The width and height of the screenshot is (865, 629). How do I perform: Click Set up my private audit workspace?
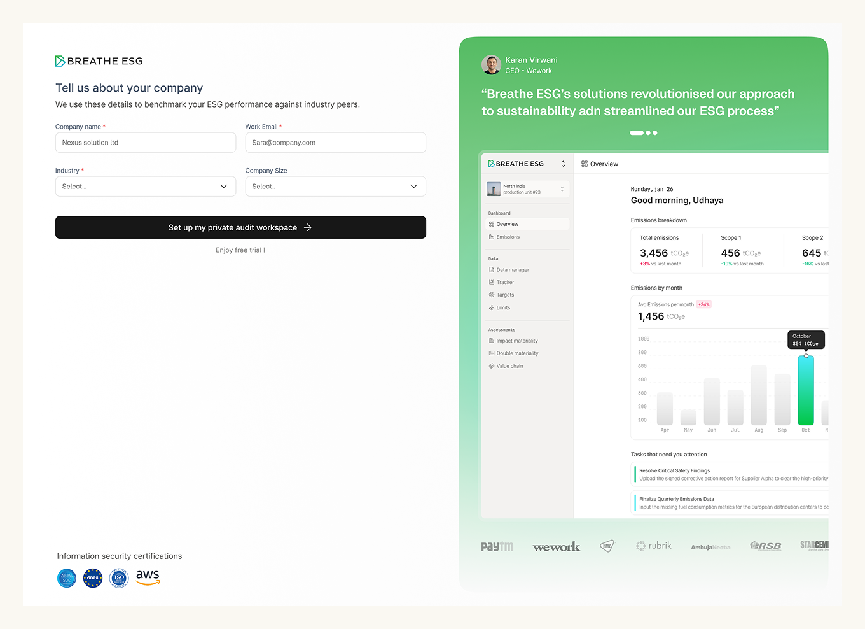[240, 227]
